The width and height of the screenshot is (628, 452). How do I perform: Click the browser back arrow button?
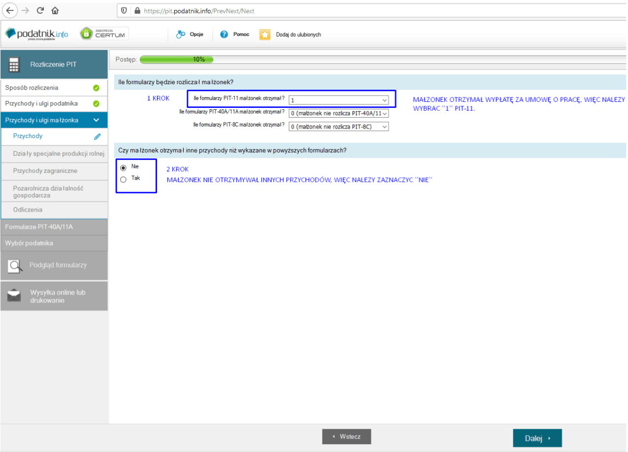coord(10,10)
